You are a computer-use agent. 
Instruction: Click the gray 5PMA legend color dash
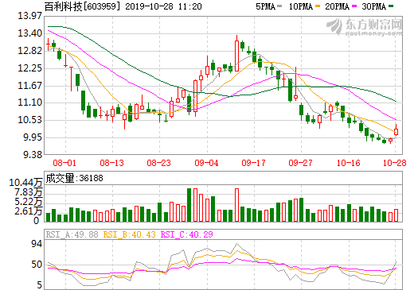click(x=279, y=6)
